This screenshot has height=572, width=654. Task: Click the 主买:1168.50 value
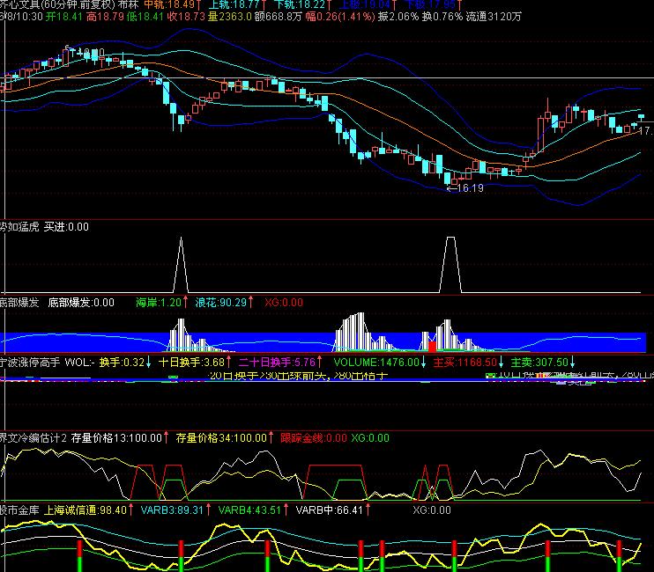click(x=465, y=363)
